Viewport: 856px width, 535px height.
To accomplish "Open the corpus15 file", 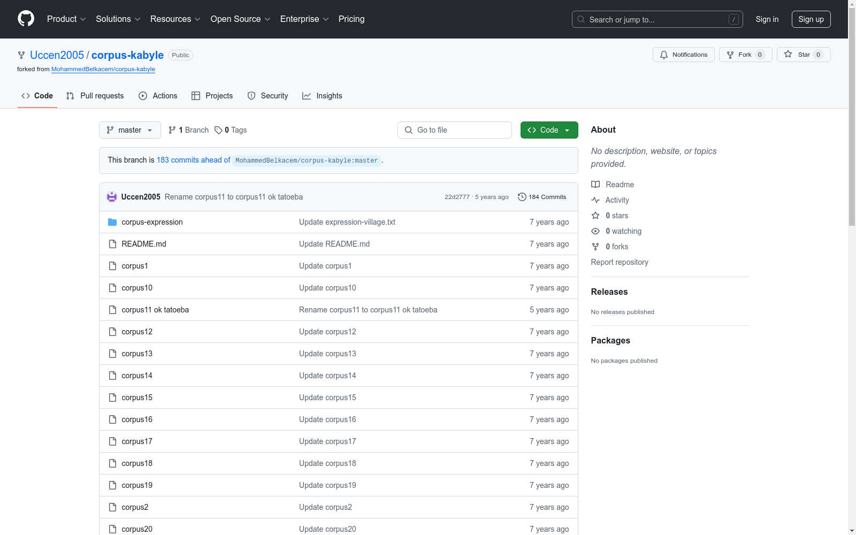I will click(x=137, y=398).
